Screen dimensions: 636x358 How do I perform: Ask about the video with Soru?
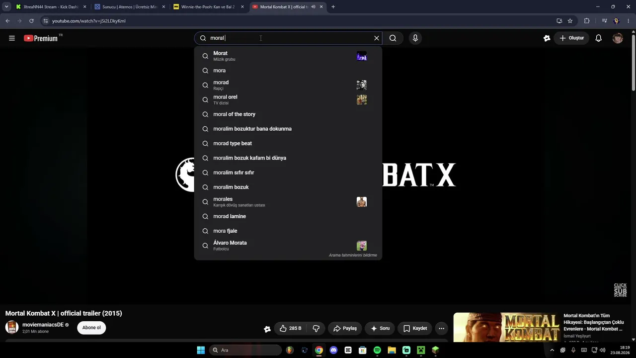click(380, 328)
